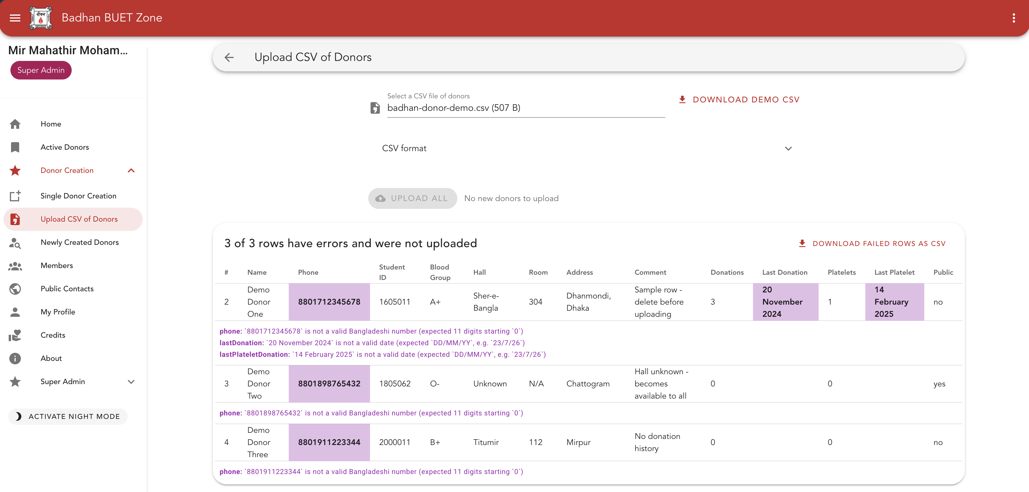The image size is (1029, 492).
Task: Click the Super Admin star icon in sidebar
Action: click(x=15, y=382)
